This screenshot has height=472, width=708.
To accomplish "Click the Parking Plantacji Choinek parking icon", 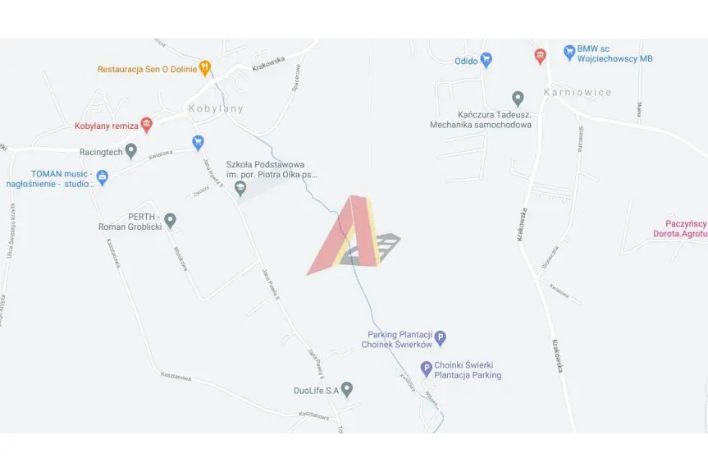I will (441, 338).
